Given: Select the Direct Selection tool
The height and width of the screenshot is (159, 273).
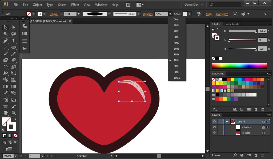Looking at the screenshot, I should click(14, 28).
